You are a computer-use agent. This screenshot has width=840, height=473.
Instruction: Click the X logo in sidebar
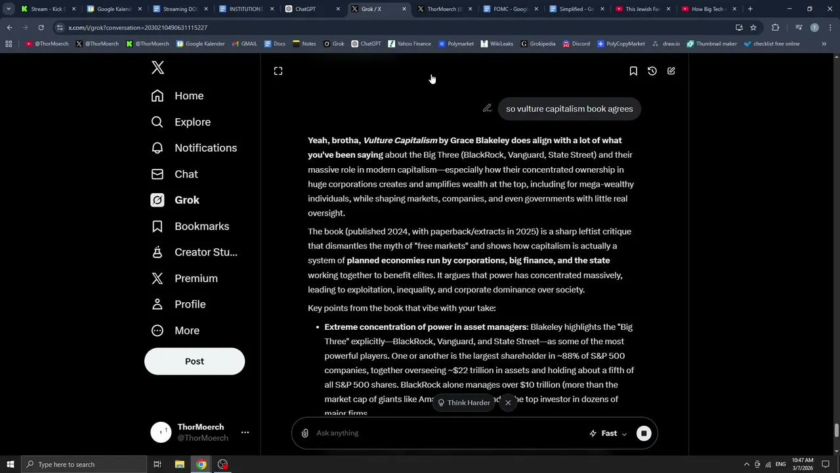coord(157,67)
